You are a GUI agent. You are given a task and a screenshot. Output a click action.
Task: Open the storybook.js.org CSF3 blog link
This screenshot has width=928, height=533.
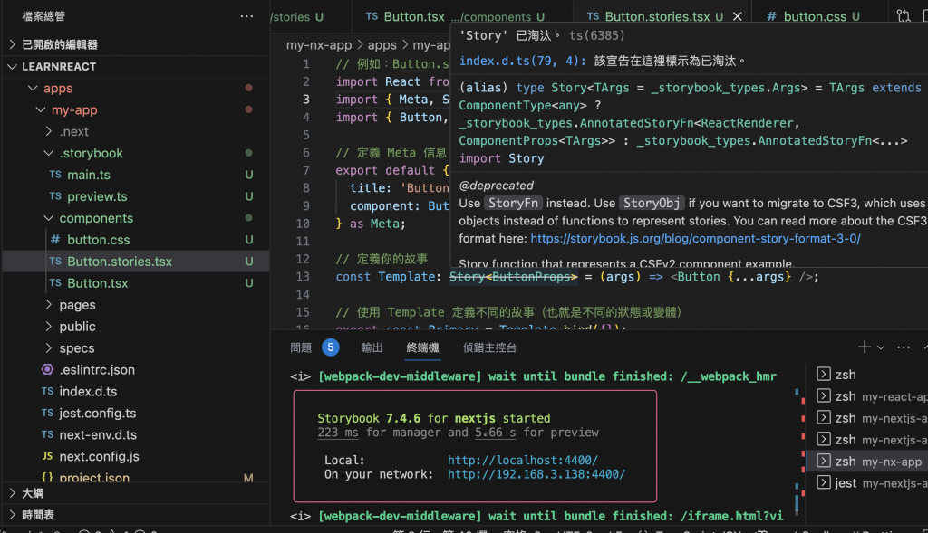click(695, 239)
